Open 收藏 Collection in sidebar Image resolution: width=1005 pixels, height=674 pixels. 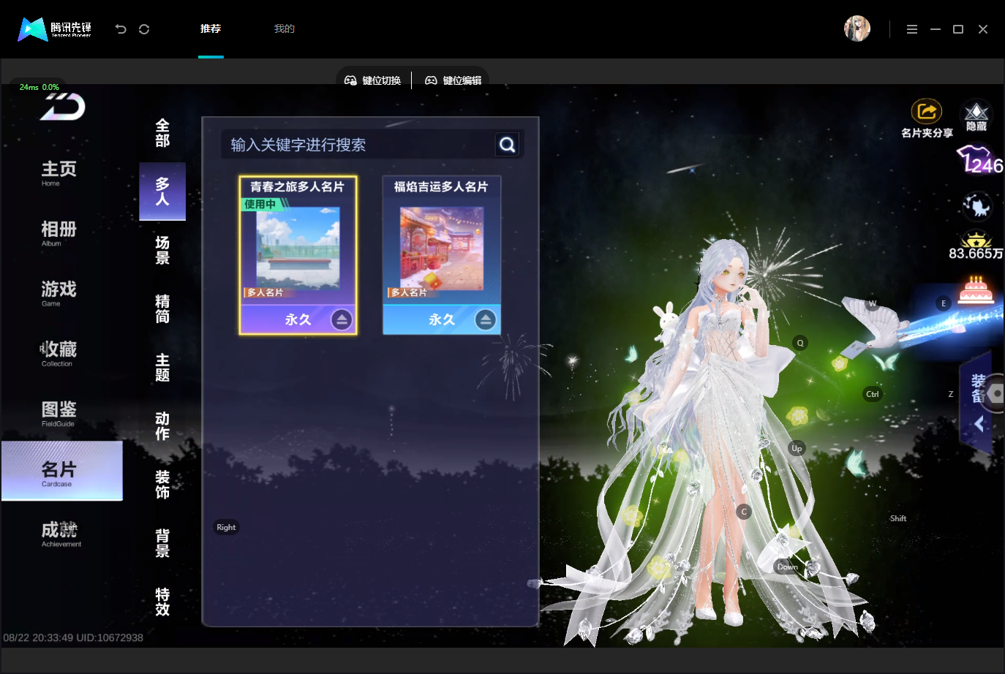pos(59,353)
